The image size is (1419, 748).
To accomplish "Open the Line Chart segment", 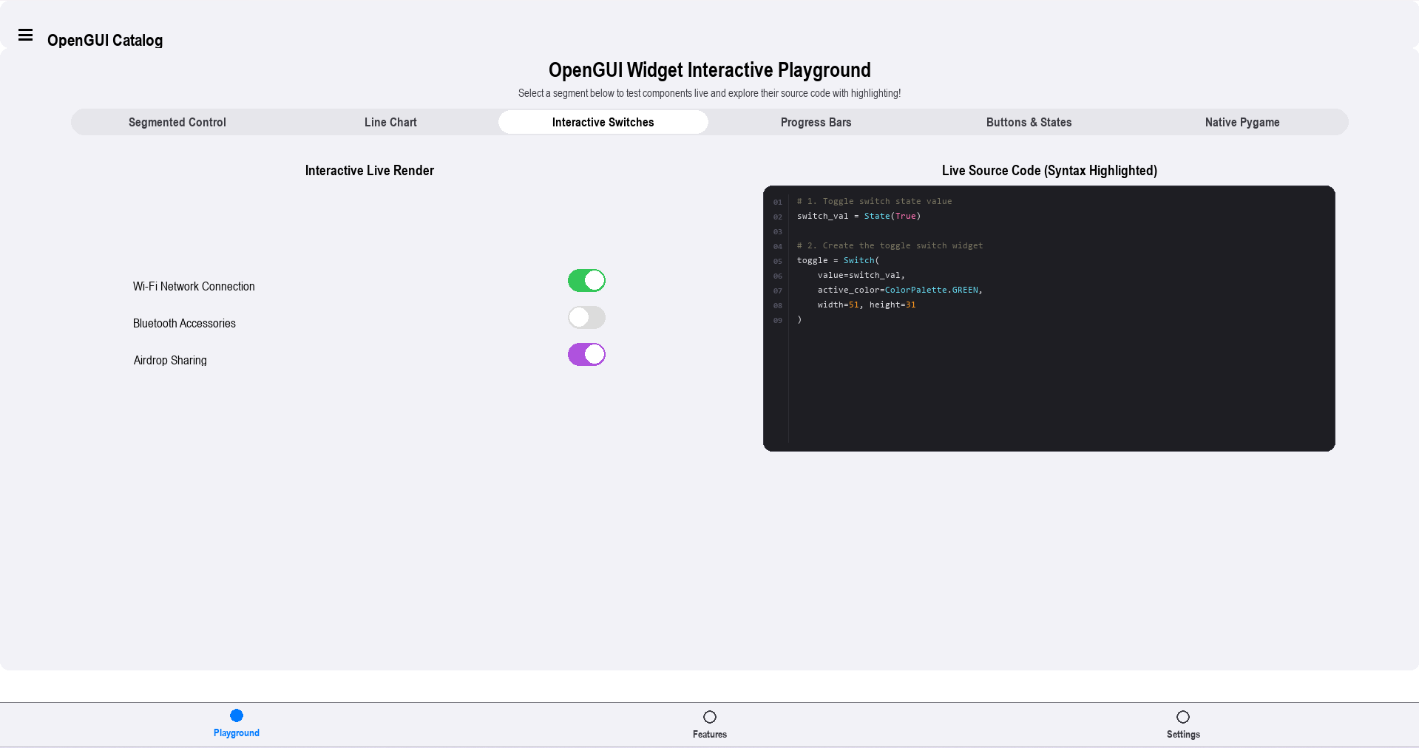I will pyautogui.click(x=390, y=122).
